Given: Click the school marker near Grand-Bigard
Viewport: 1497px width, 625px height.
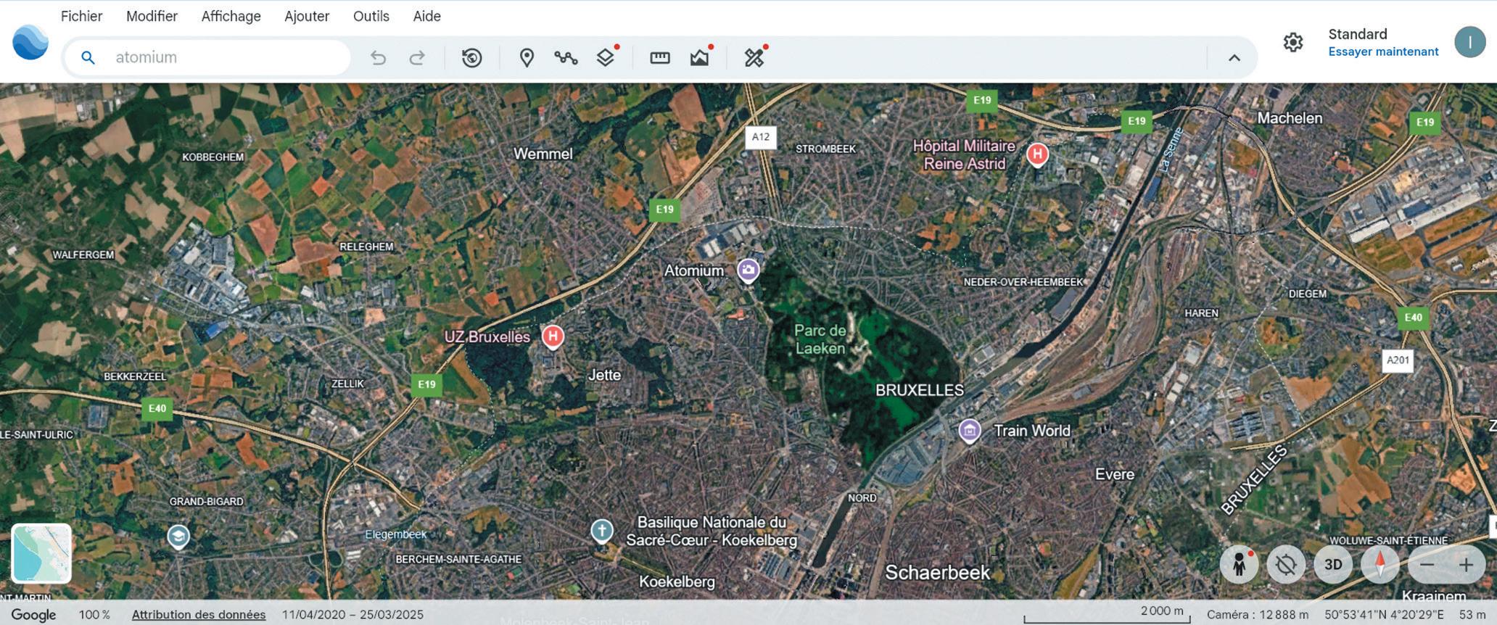Looking at the screenshot, I should tap(178, 537).
